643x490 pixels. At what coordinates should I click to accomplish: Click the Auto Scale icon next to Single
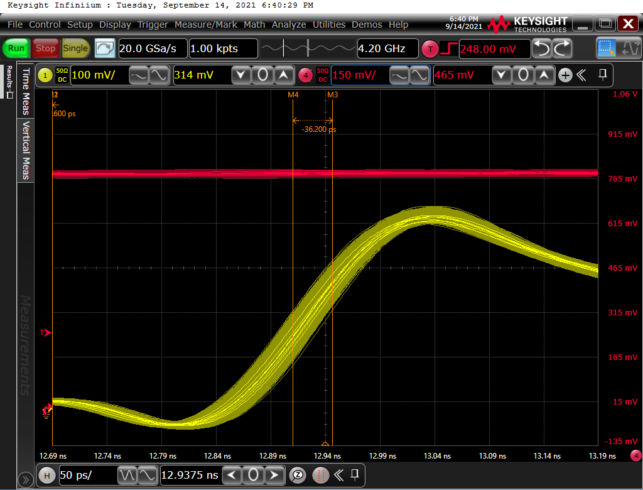[x=105, y=48]
